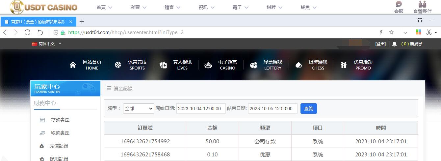Click the 類型 column header

pyautogui.click(x=265, y=128)
